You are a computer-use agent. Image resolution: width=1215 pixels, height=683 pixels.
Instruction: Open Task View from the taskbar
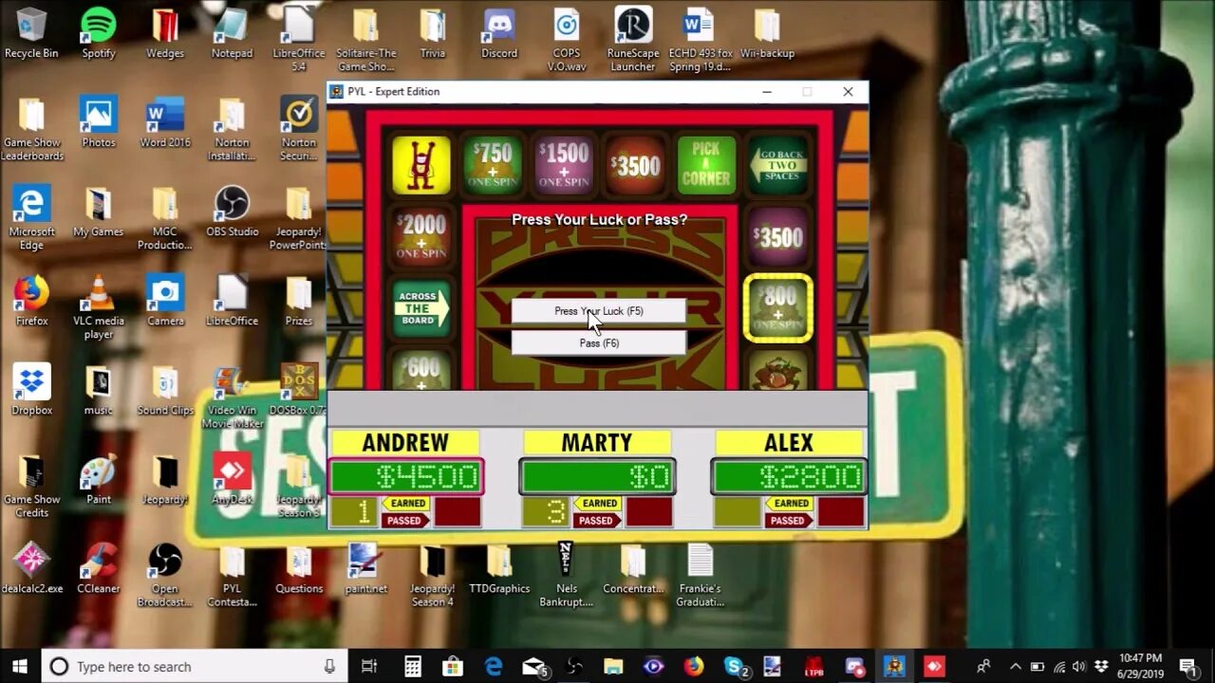coord(369,666)
